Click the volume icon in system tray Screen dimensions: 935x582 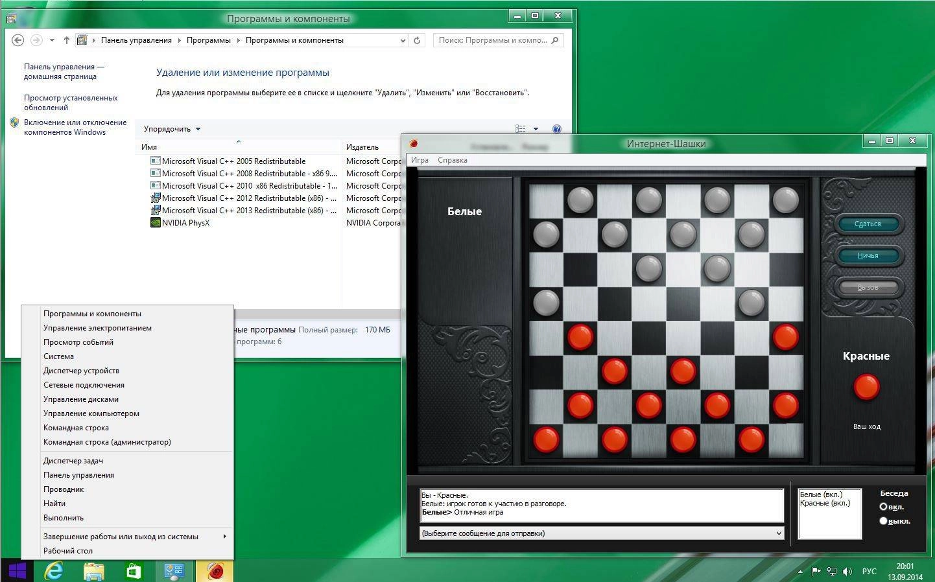click(x=847, y=572)
